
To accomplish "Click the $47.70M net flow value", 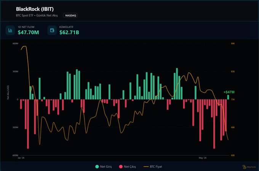I will [29, 32].
